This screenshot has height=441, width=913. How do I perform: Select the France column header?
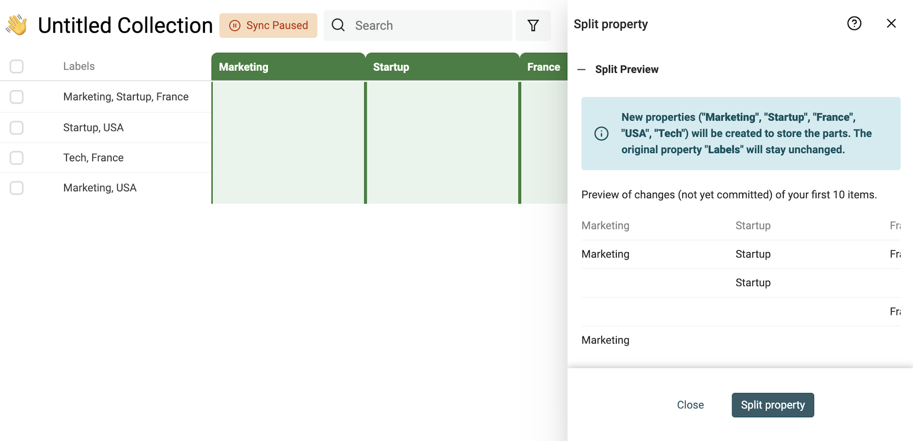coord(544,67)
